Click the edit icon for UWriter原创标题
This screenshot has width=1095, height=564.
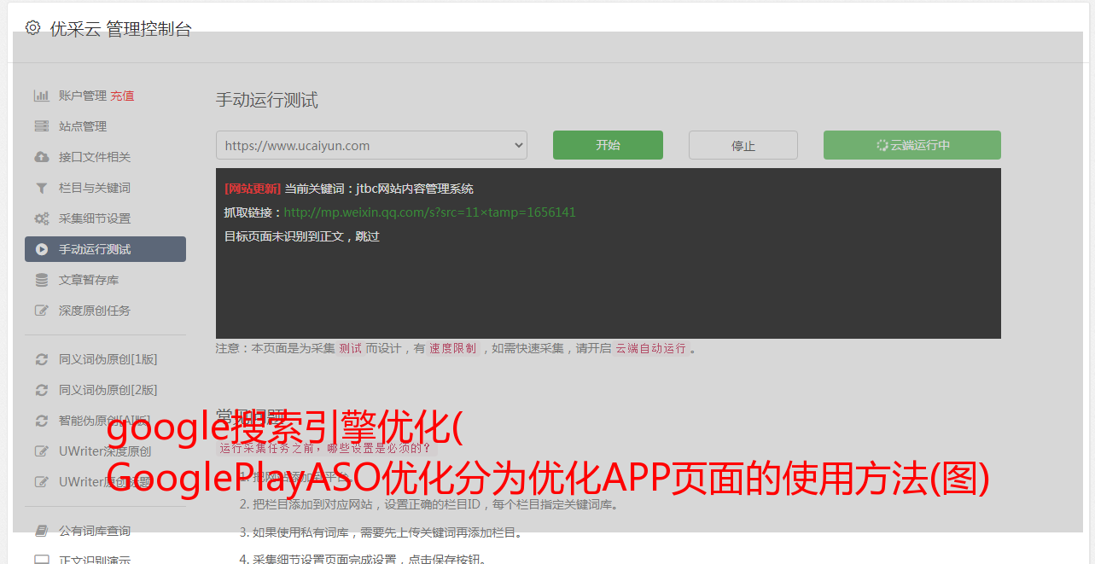click(41, 482)
